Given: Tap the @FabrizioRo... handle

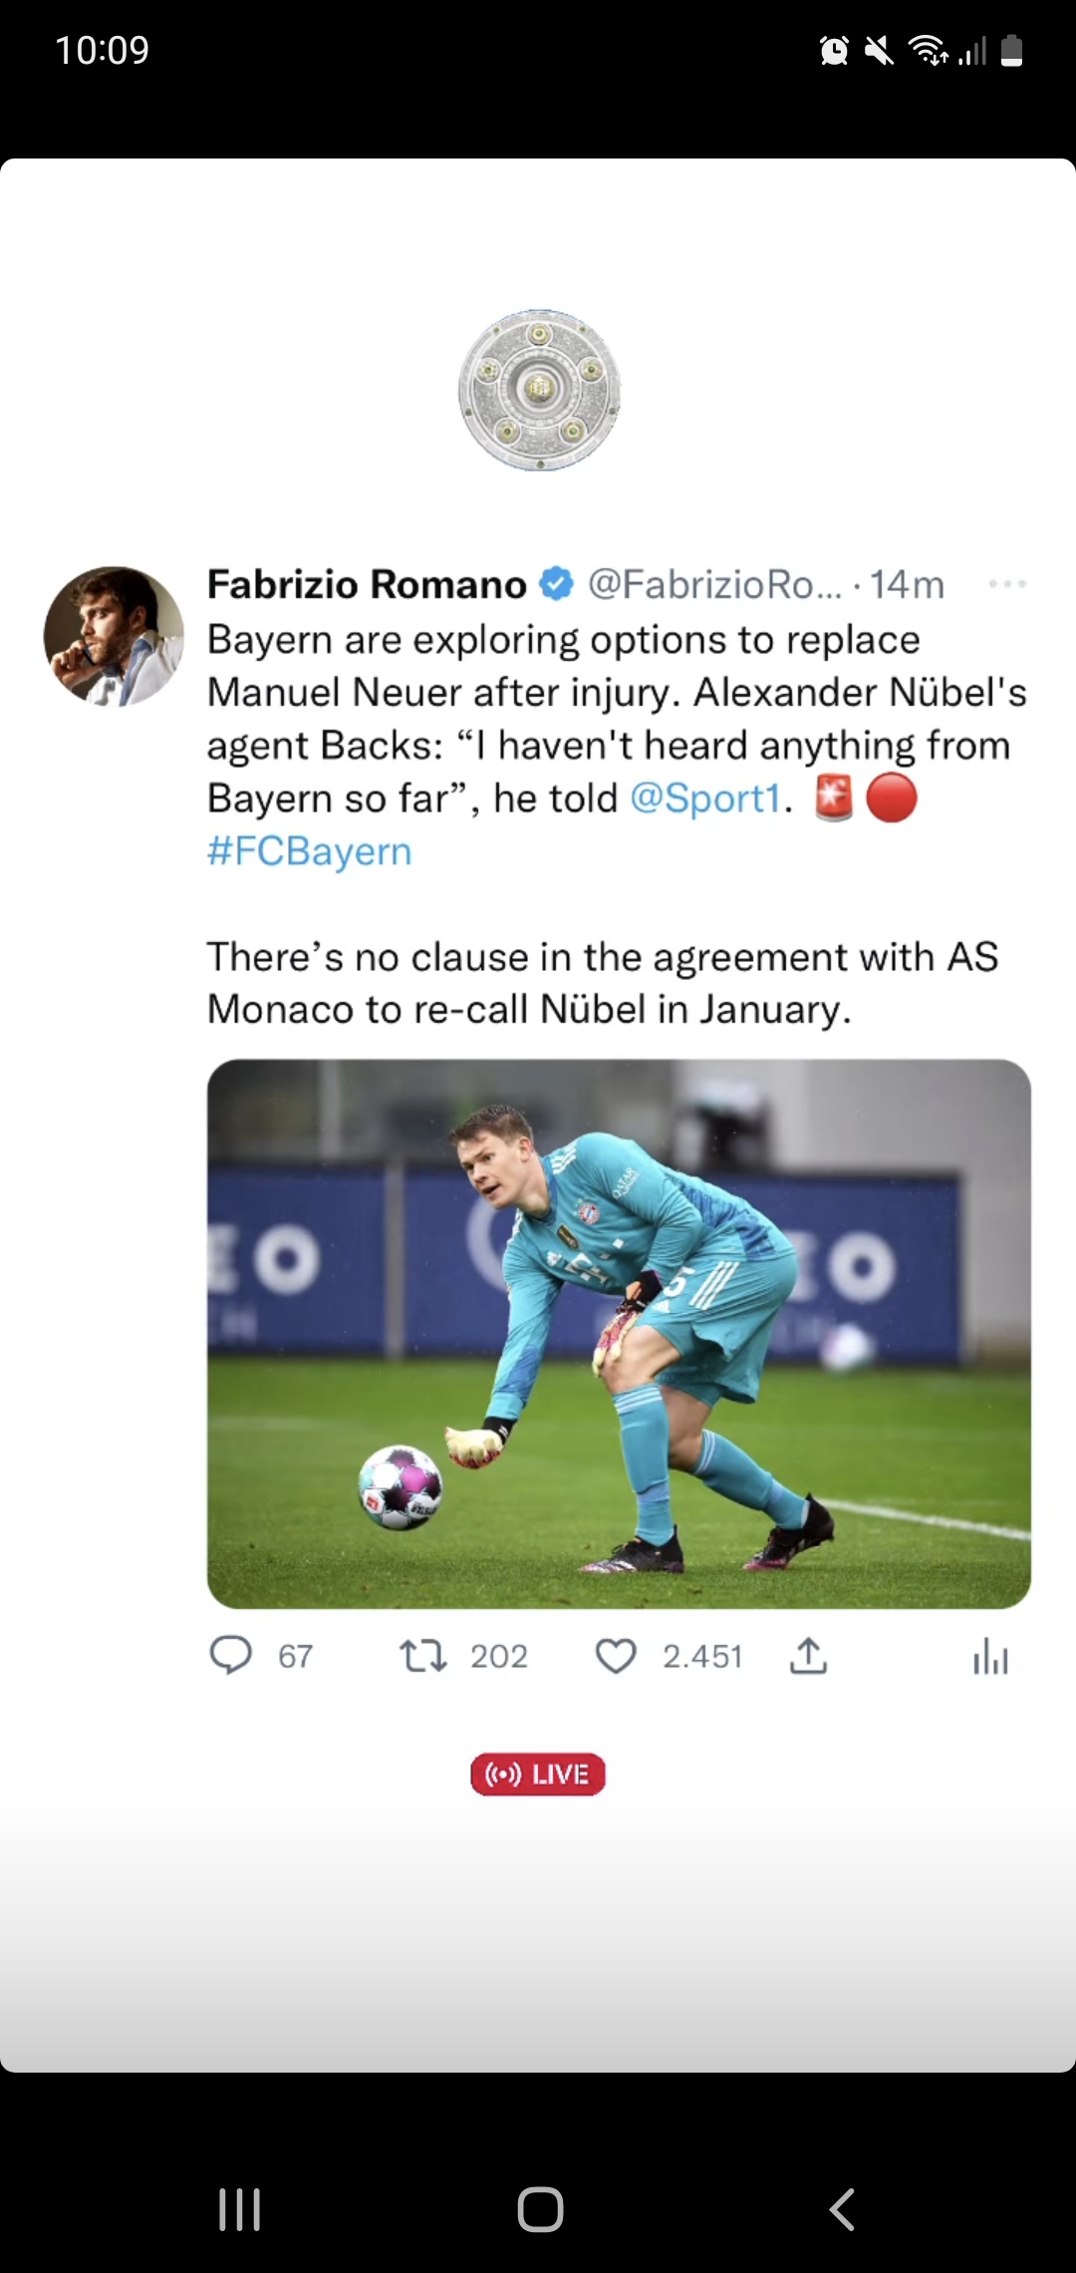Looking at the screenshot, I should coord(715,584).
